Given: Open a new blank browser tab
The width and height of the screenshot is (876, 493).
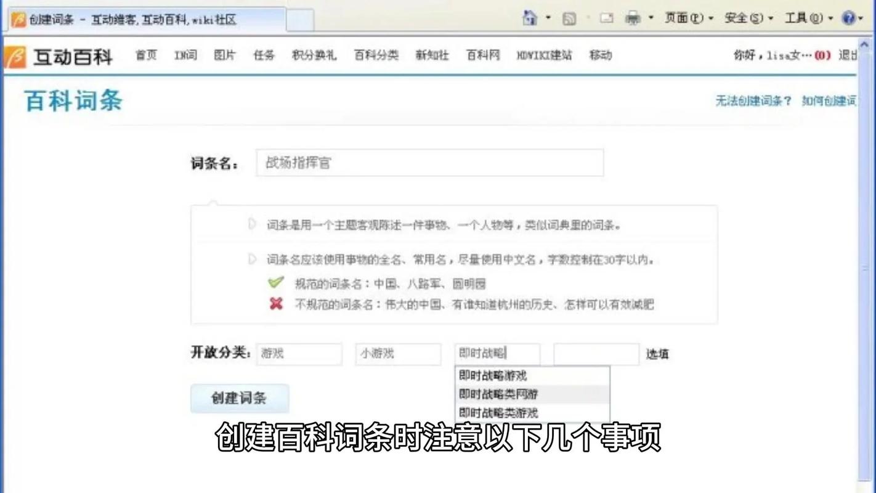Looking at the screenshot, I should (x=300, y=20).
